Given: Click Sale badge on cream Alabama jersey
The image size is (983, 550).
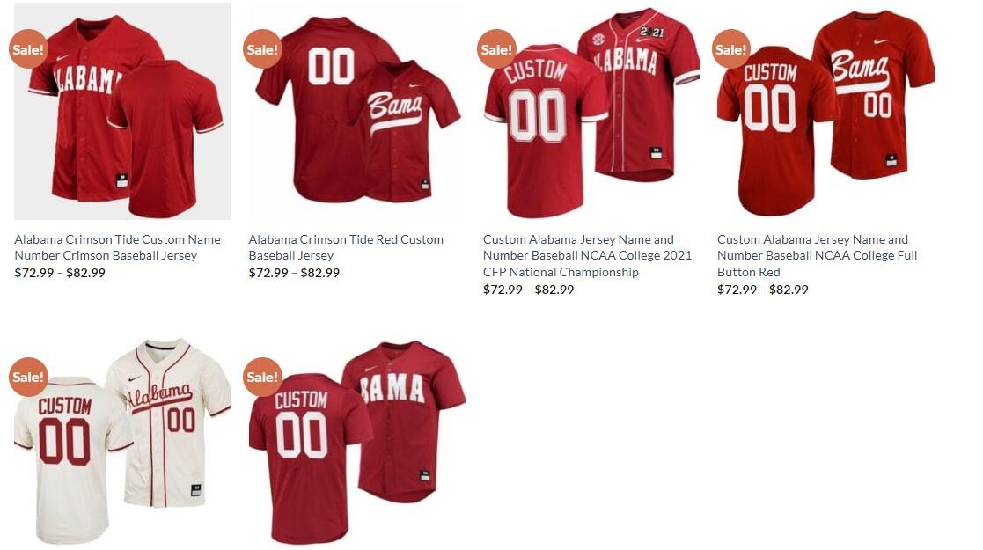Looking at the screenshot, I should (28, 377).
